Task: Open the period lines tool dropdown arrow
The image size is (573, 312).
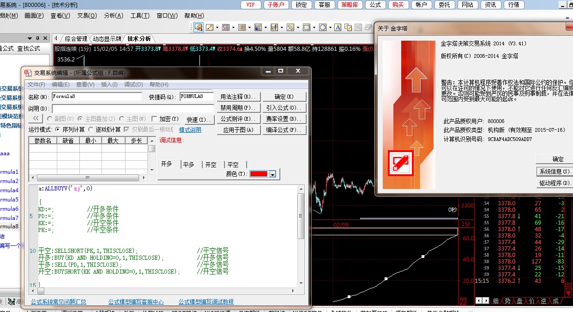Action: point(249,27)
